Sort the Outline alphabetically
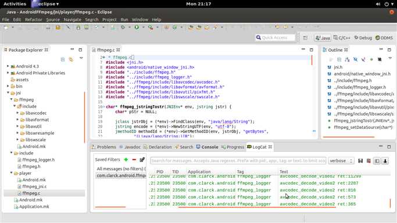The width and height of the screenshot is (397, 223). click(x=347, y=59)
